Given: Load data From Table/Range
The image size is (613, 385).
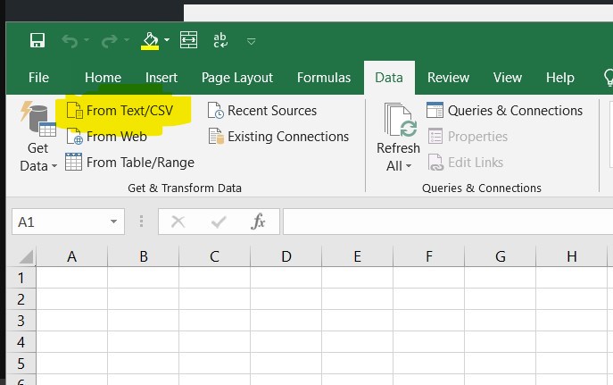Looking at the screenshot, I should tap(129, 163).
